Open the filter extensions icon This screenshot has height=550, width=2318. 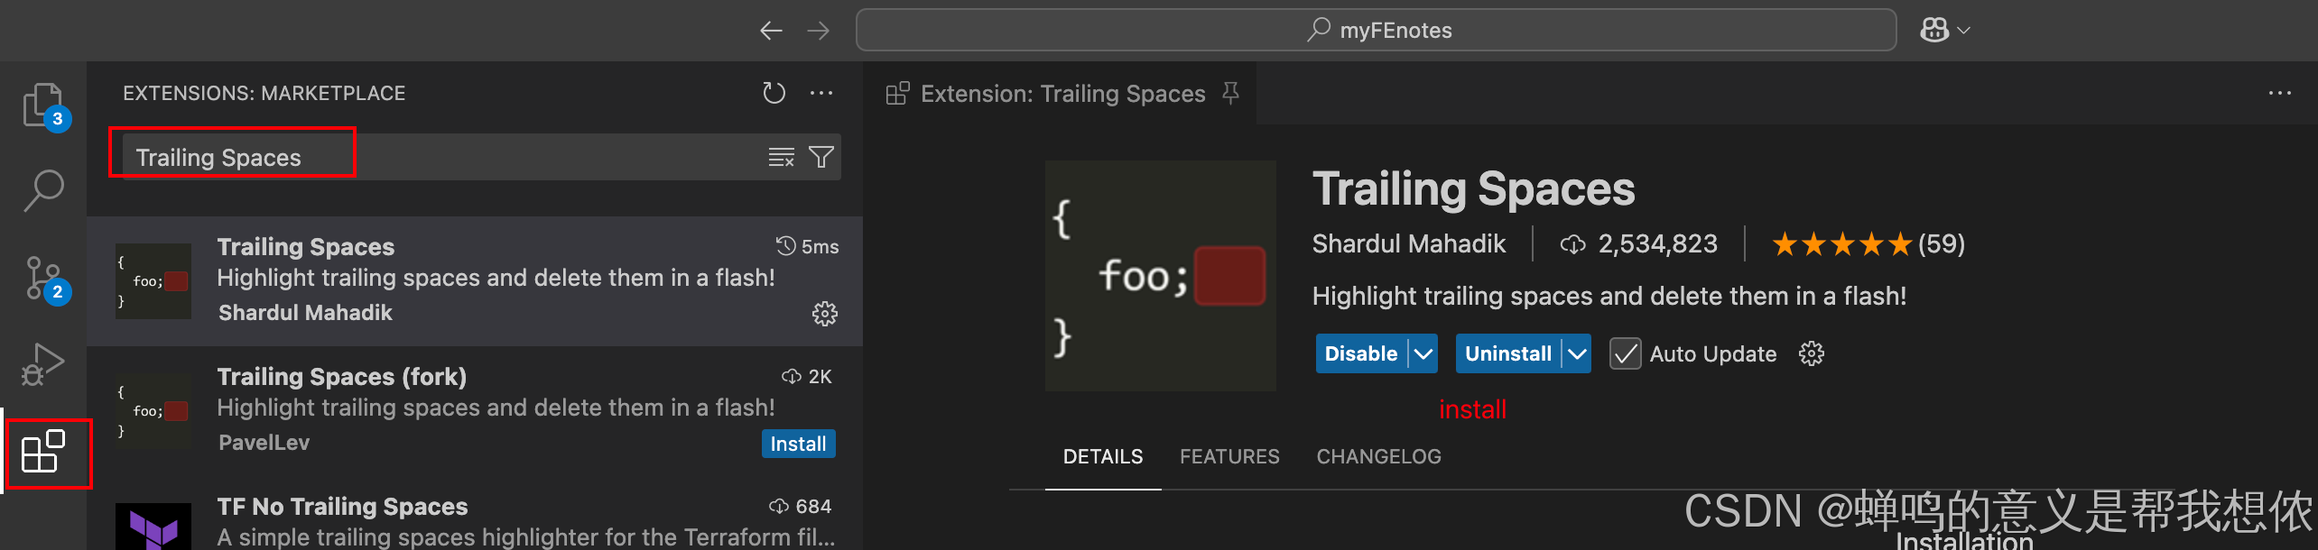821,156
